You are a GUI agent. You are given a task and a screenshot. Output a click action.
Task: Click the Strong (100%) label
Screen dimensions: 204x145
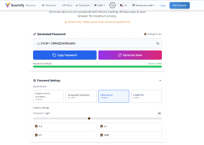coord(155,64)
